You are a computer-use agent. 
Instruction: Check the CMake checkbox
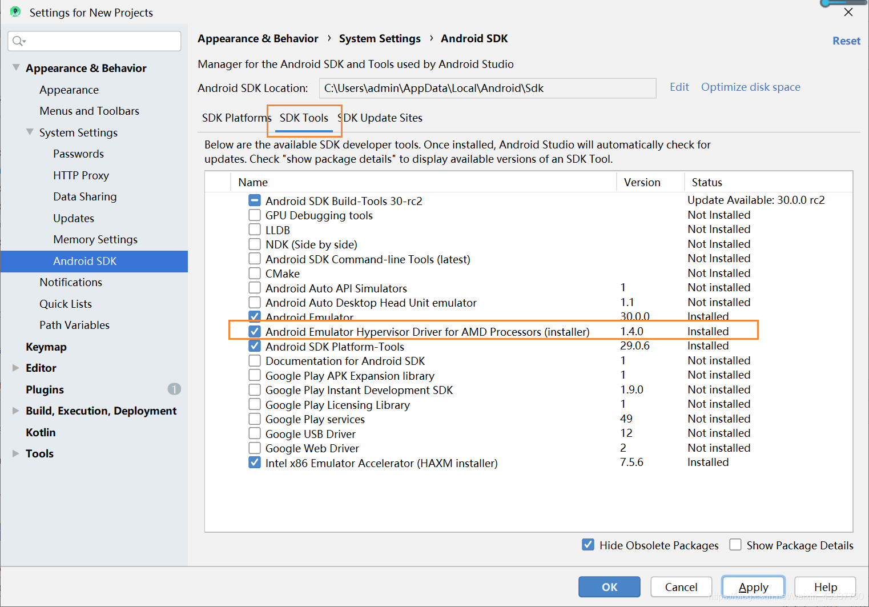(x=255, y=274)
